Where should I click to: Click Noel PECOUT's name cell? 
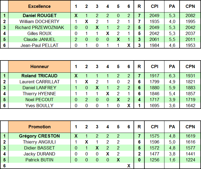tap(39, 100)
